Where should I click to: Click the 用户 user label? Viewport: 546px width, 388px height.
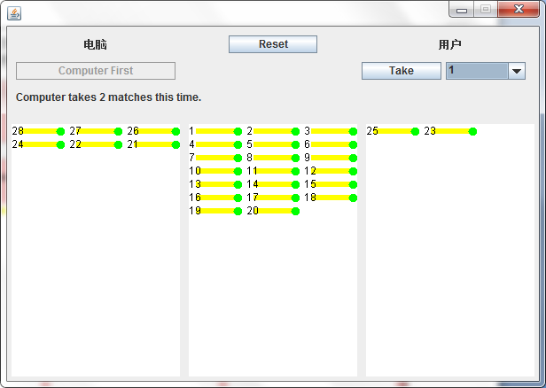tap(449, 44)
